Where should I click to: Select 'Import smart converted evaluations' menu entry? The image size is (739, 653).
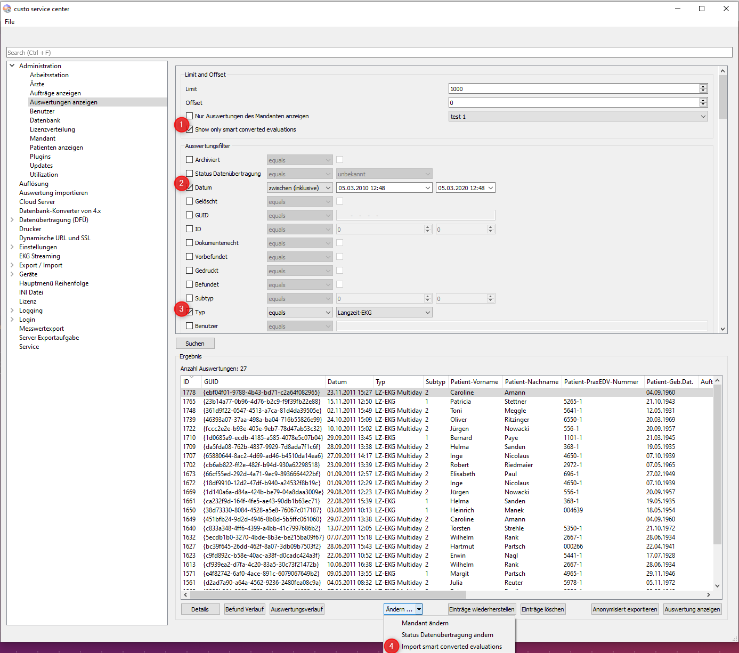pyautogui.click(x=451, y=647)
